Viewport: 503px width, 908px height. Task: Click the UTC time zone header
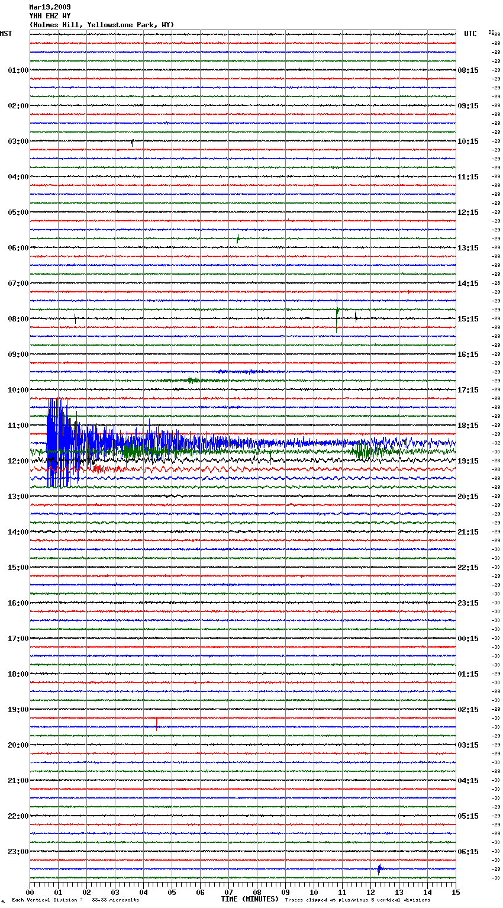(470, 34)
